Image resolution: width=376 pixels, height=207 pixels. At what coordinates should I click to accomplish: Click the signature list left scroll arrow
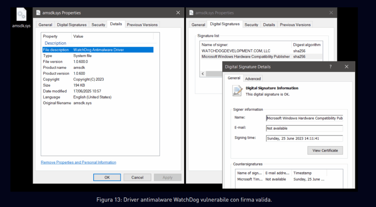point(203,74)
